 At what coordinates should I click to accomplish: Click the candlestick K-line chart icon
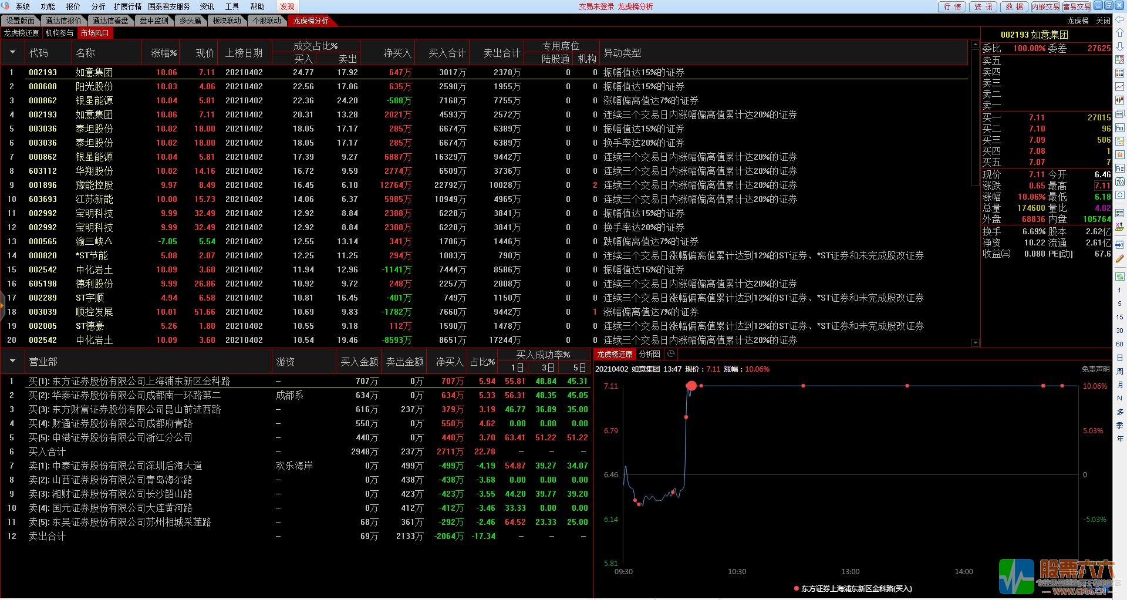pos(1120,100)
